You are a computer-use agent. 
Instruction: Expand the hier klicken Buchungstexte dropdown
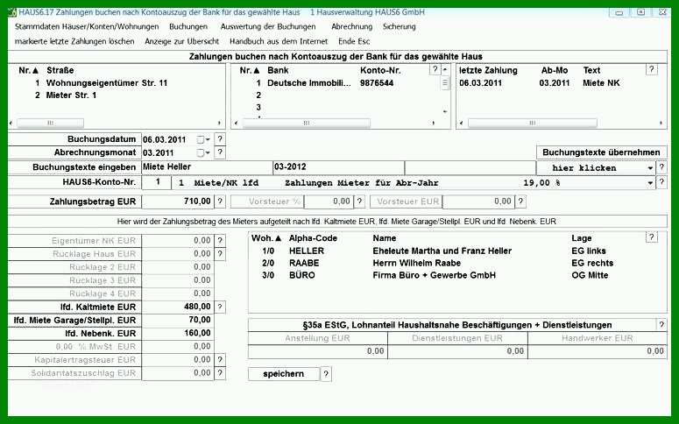coord(650,168)
